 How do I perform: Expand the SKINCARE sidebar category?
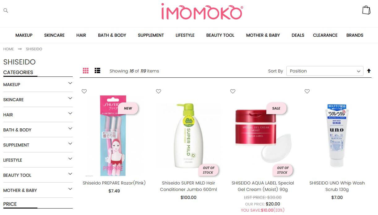pyautogui.click(x=38, y=99)
